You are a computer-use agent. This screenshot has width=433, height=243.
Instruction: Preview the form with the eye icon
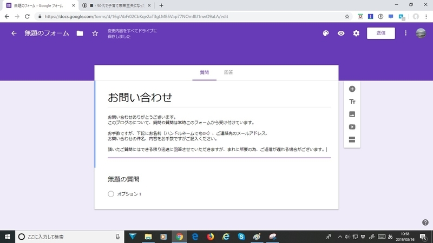click(x=341, y=33)
